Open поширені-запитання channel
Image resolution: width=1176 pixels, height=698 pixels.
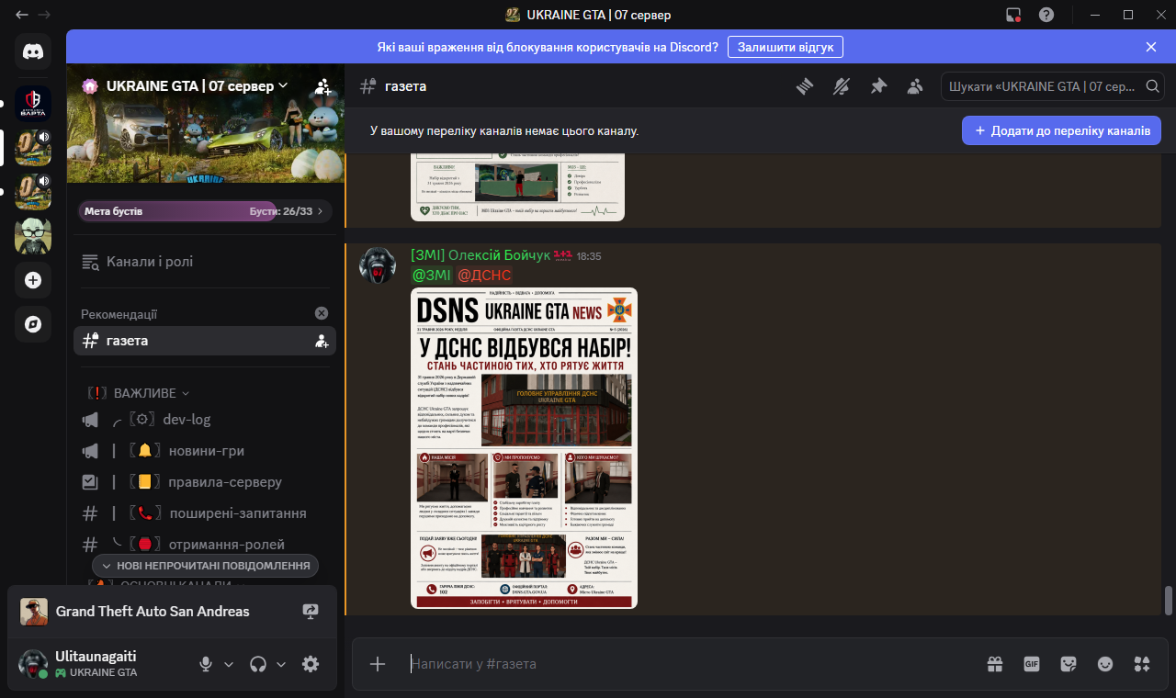pos(204,513)
